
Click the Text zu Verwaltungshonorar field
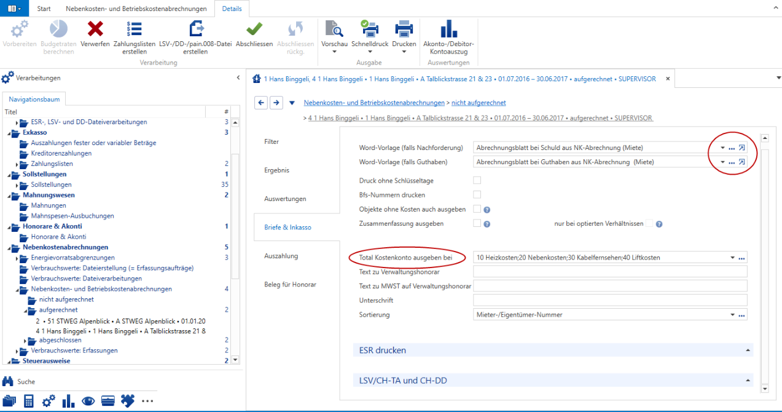[611, 272]
